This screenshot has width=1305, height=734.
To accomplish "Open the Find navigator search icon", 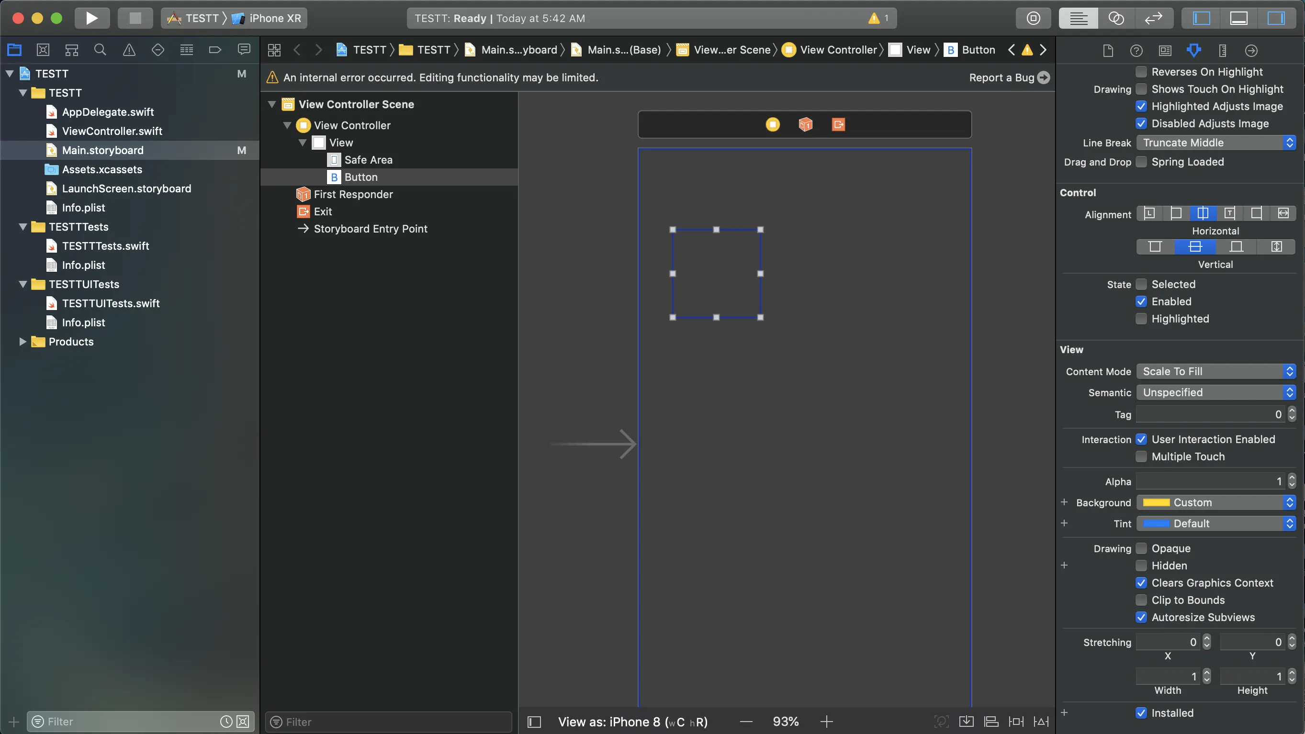I will click(x=101, y=50).
